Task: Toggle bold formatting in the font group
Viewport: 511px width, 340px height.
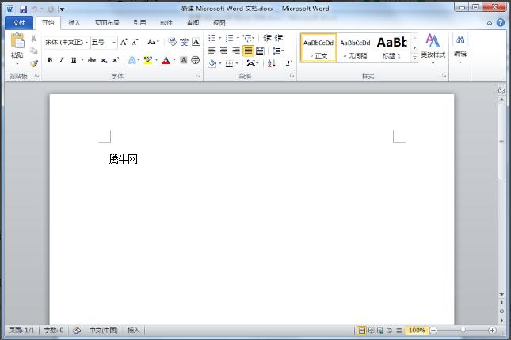Action: click(x=50, y=60)
